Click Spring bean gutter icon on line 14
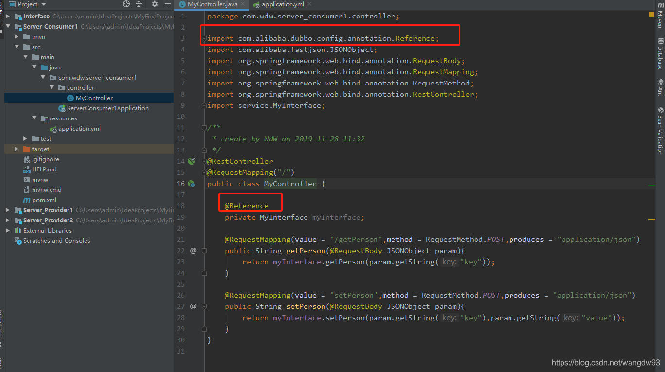Image resolution: width=665 pixels, height=372 pixels. tap(191, 161)
